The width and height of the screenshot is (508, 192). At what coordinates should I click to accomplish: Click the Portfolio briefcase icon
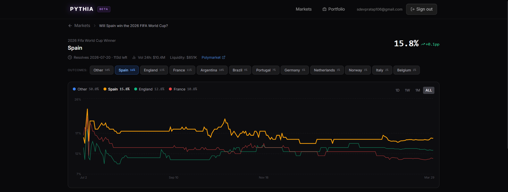click(324, 9)
